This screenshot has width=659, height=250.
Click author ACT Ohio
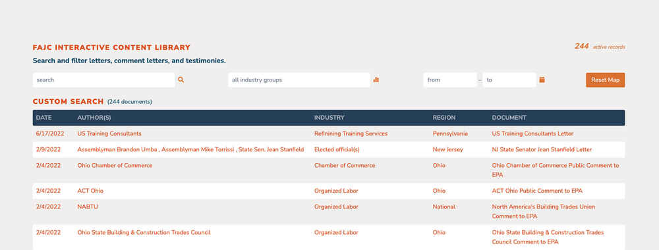(90, 191)
